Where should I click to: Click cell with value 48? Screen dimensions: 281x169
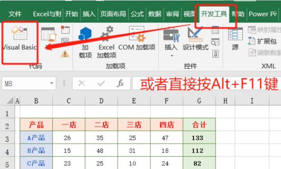(x=102, y=150)
